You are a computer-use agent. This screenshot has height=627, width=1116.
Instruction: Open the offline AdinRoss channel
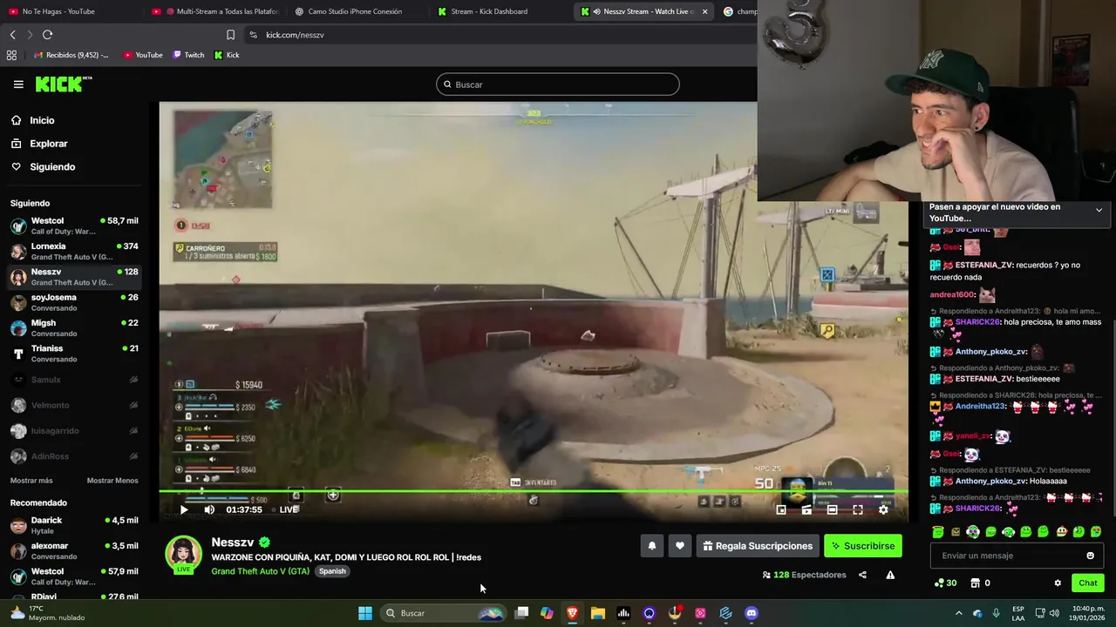click(74, 456)
